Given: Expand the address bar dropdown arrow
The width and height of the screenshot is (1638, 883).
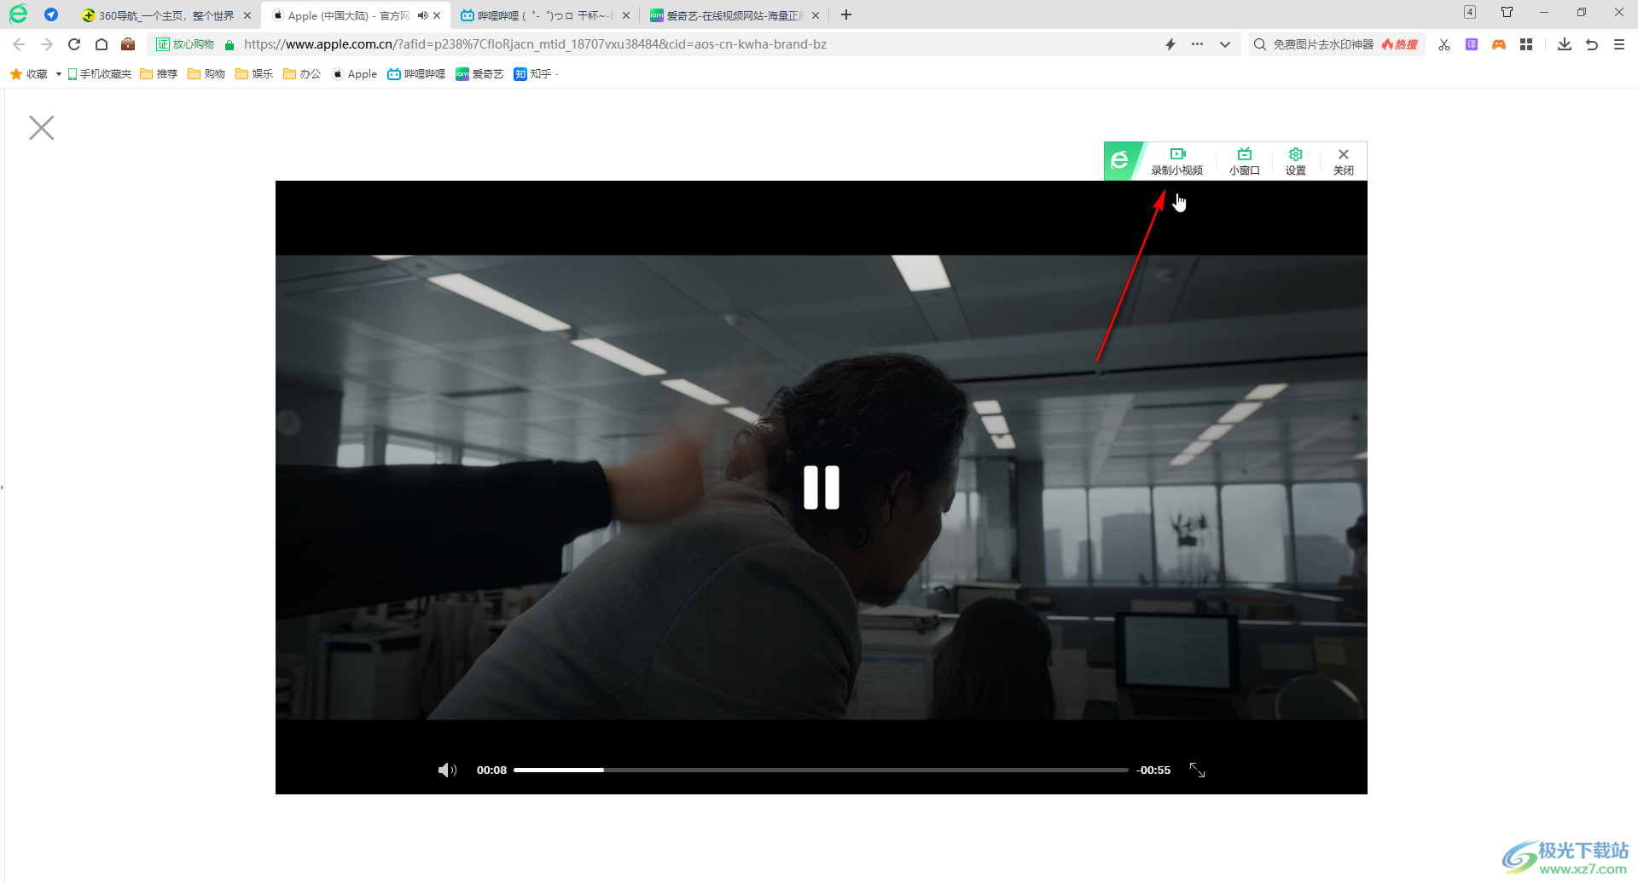Looking at the screenshot, I should (x=1225, y=44).
